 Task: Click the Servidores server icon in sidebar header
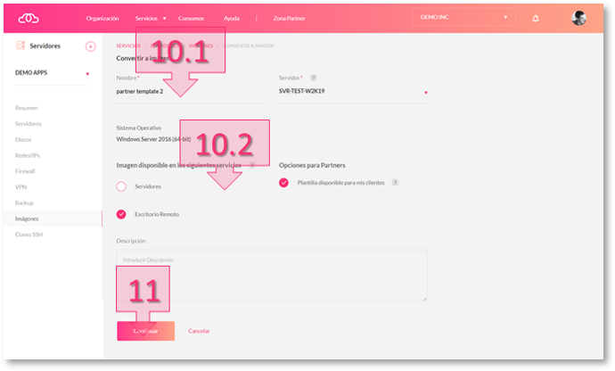click(20, 45)
